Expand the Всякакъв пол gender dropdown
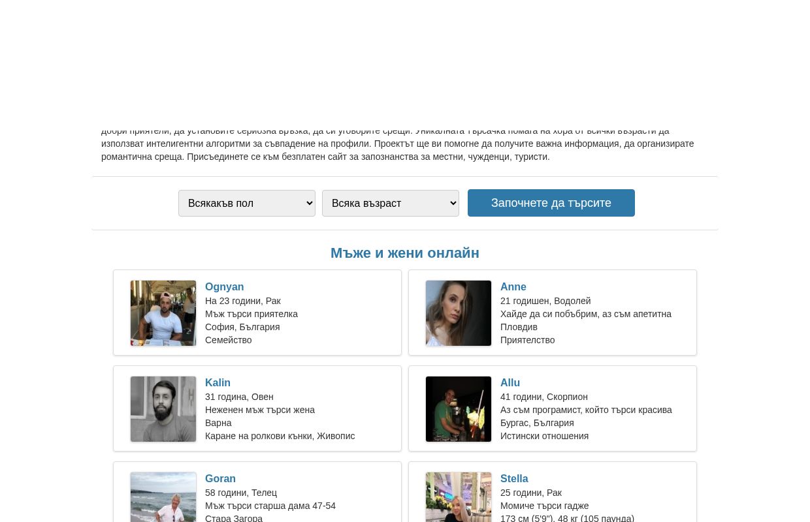Screen dimensions: 810x522 247,203
